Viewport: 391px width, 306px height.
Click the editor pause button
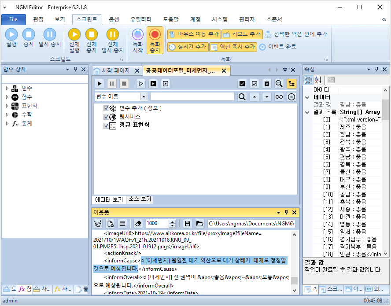(x=112, y=84)
